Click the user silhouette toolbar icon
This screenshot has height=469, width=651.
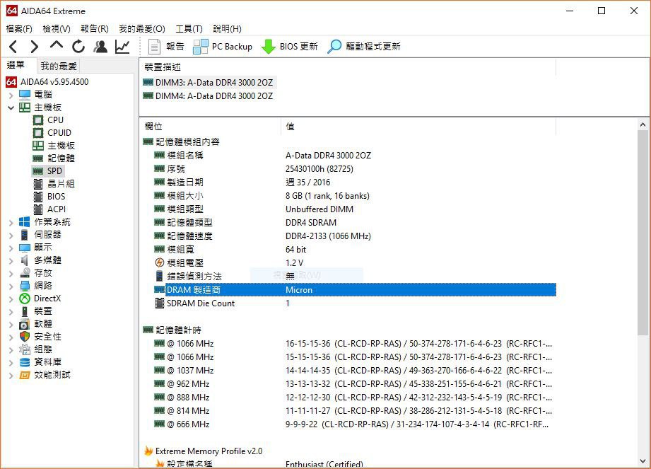click(100, 47)
